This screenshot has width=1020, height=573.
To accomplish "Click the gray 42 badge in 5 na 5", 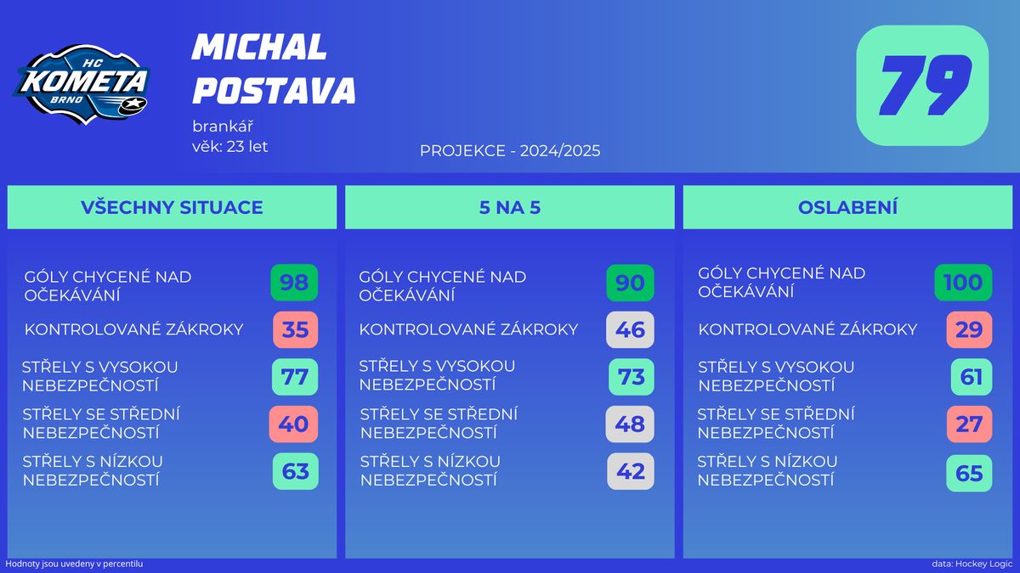I will [x=631, y=471].
